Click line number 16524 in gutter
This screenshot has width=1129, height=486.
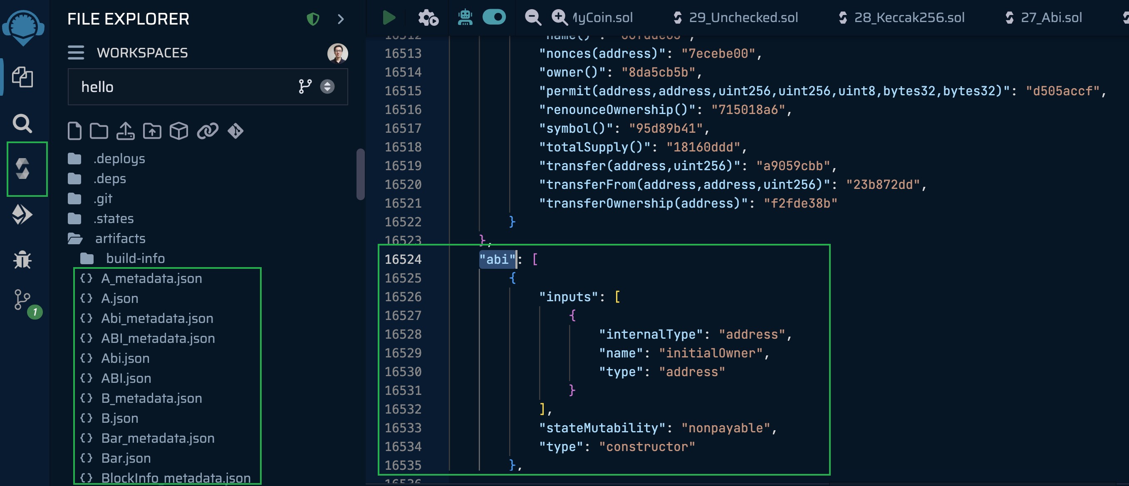pyautogui.click(x=403, y=259)
